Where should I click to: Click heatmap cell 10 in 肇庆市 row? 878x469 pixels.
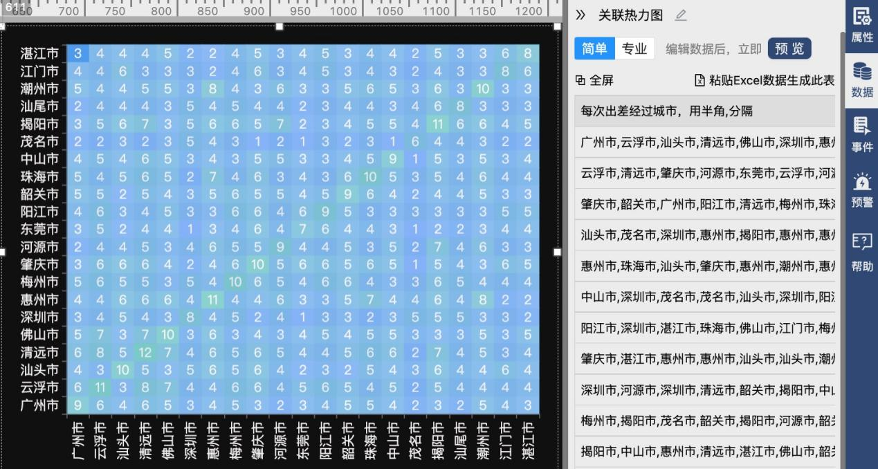pyautogui.click(x=257, y=264)
